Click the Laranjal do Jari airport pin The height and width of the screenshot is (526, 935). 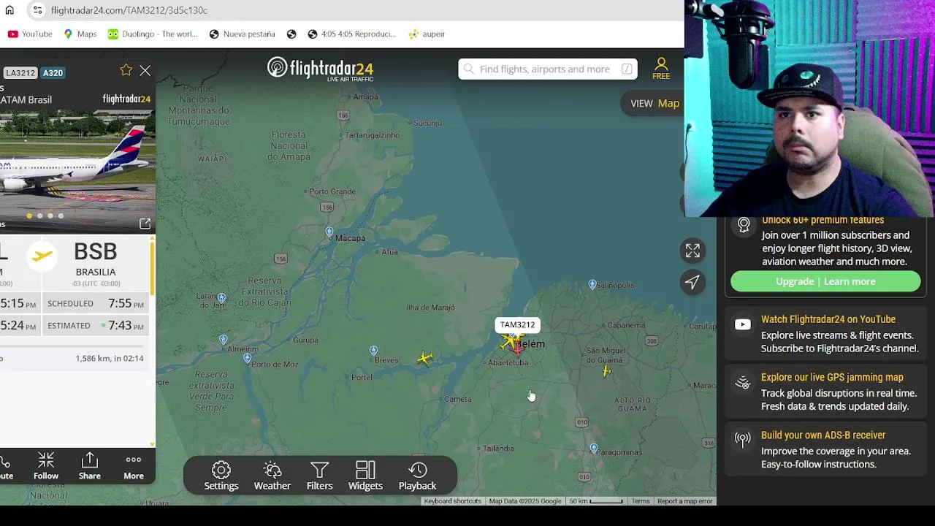221,298
